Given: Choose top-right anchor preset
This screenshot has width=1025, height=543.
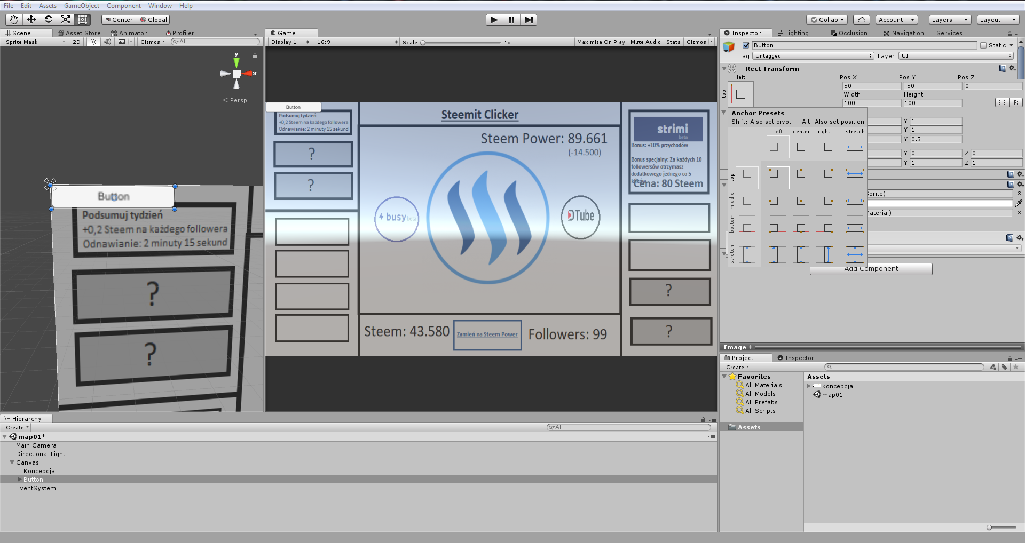Looking at the screenshot, I should [x=824, y=178].
